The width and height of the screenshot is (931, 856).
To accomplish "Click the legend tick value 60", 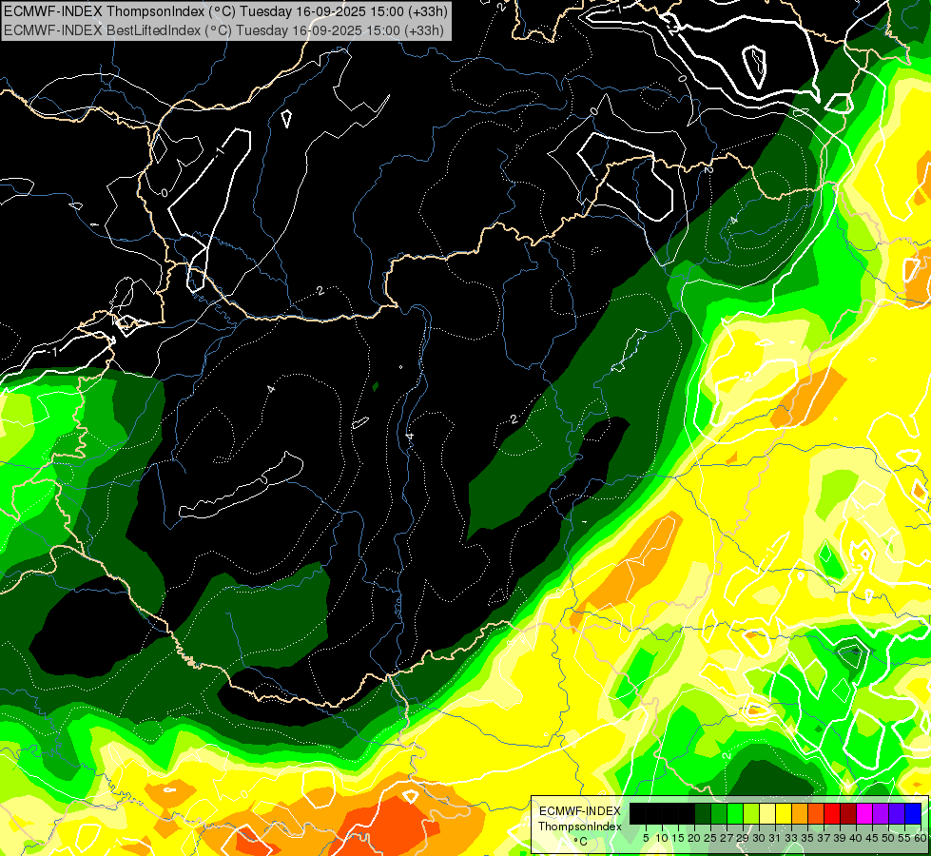I will pyautogui.click(x=921, y=838).
